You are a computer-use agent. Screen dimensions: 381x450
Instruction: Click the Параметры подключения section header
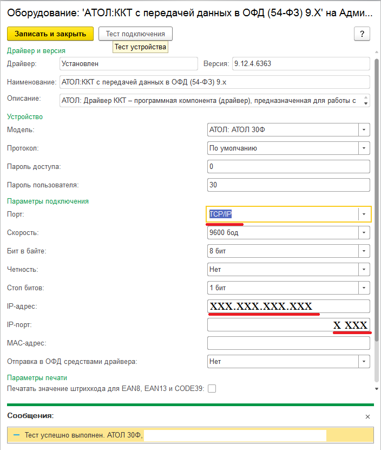point(48,201)
